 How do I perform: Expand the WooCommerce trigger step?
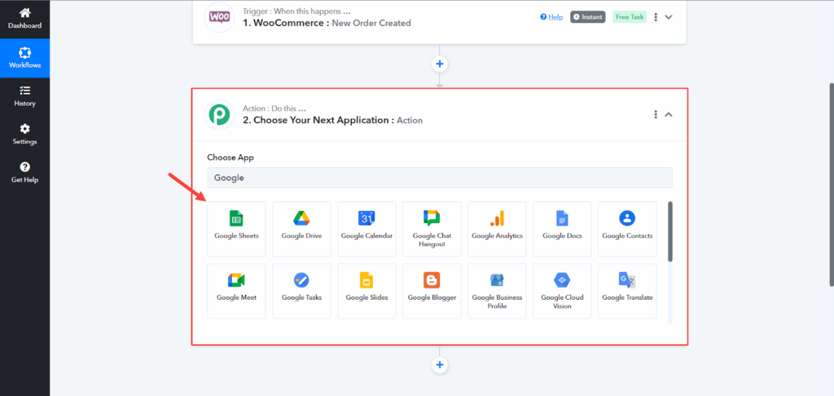(x=669, y=17)
